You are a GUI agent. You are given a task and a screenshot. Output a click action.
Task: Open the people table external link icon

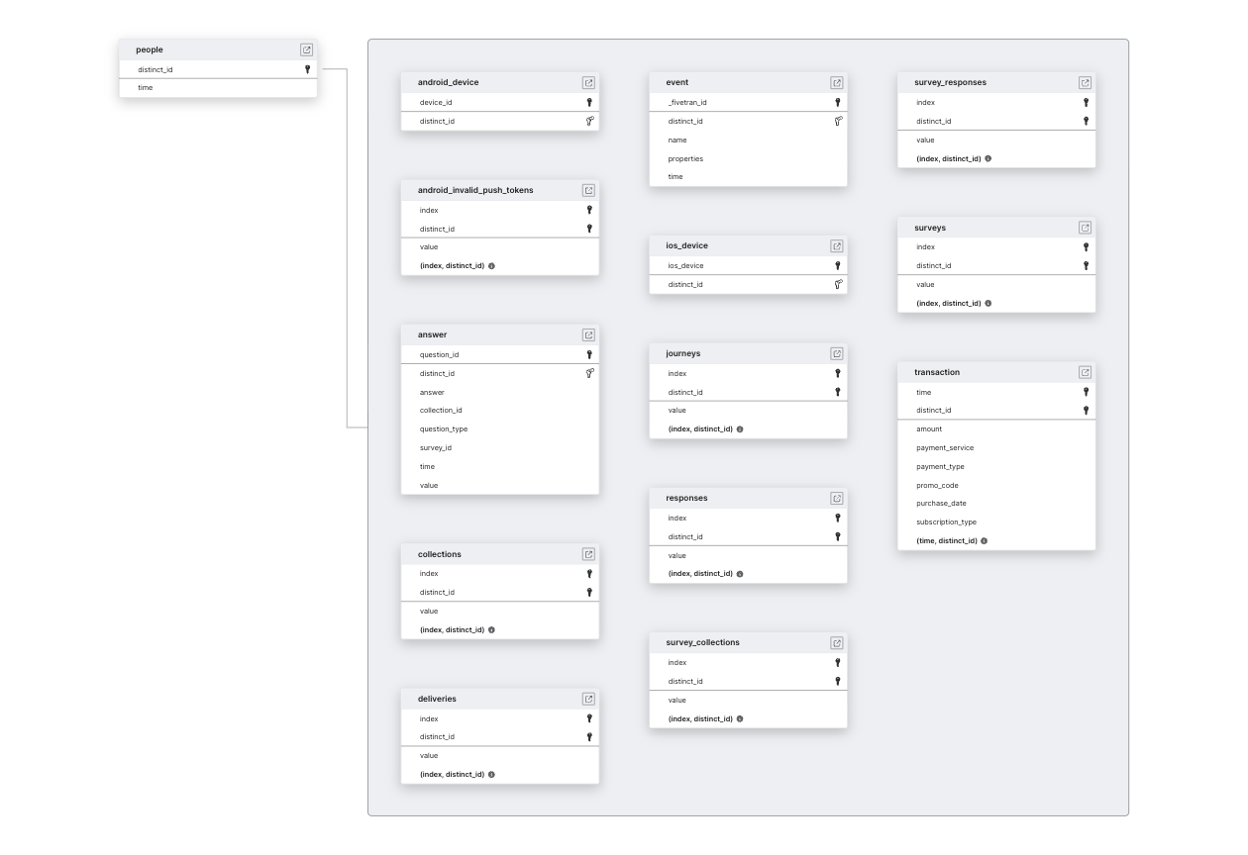[306, 49]
